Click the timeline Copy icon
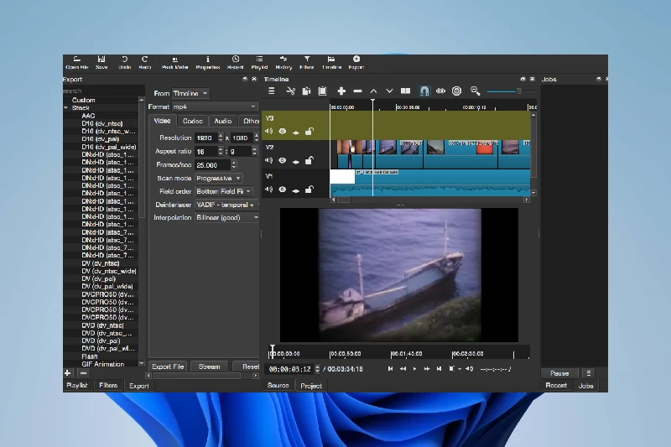Viewport: 671px width, 447px height. click(x=306, y=91)
